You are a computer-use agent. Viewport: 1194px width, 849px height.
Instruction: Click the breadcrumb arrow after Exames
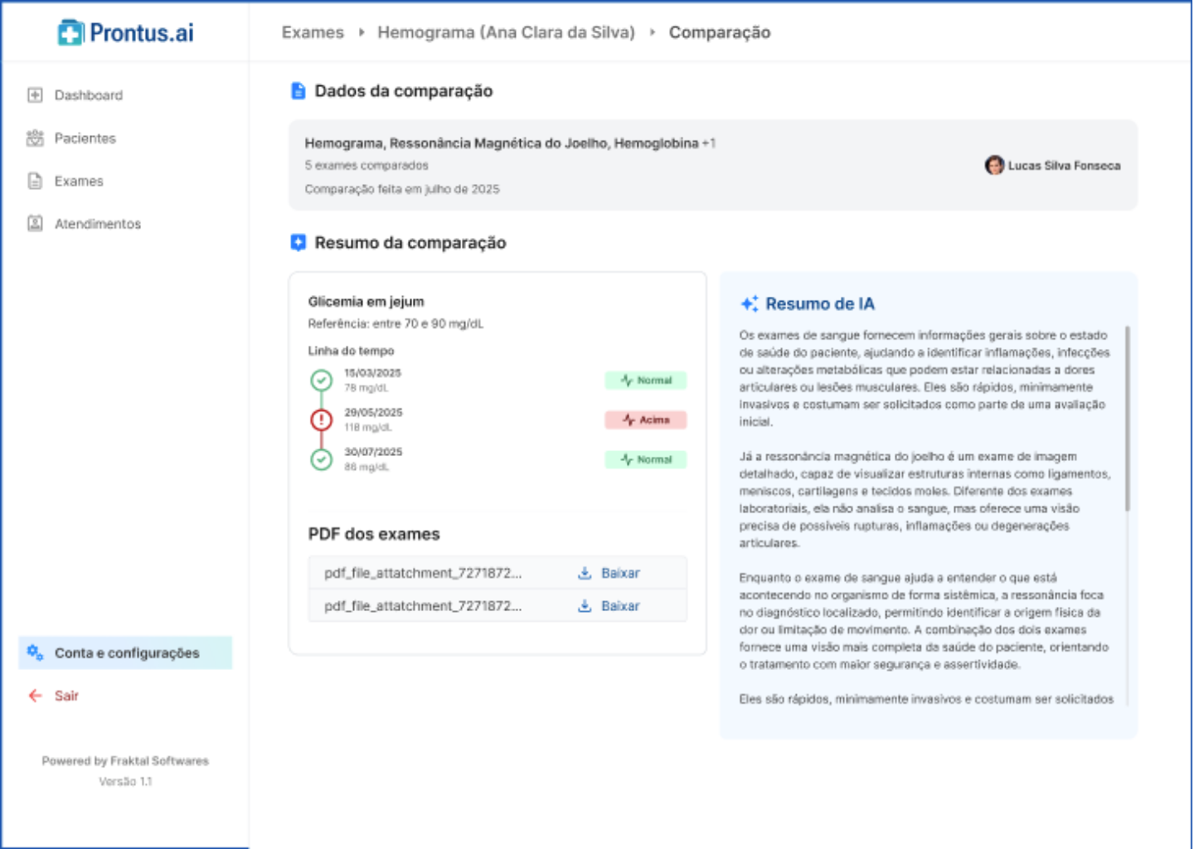[362, 32]
